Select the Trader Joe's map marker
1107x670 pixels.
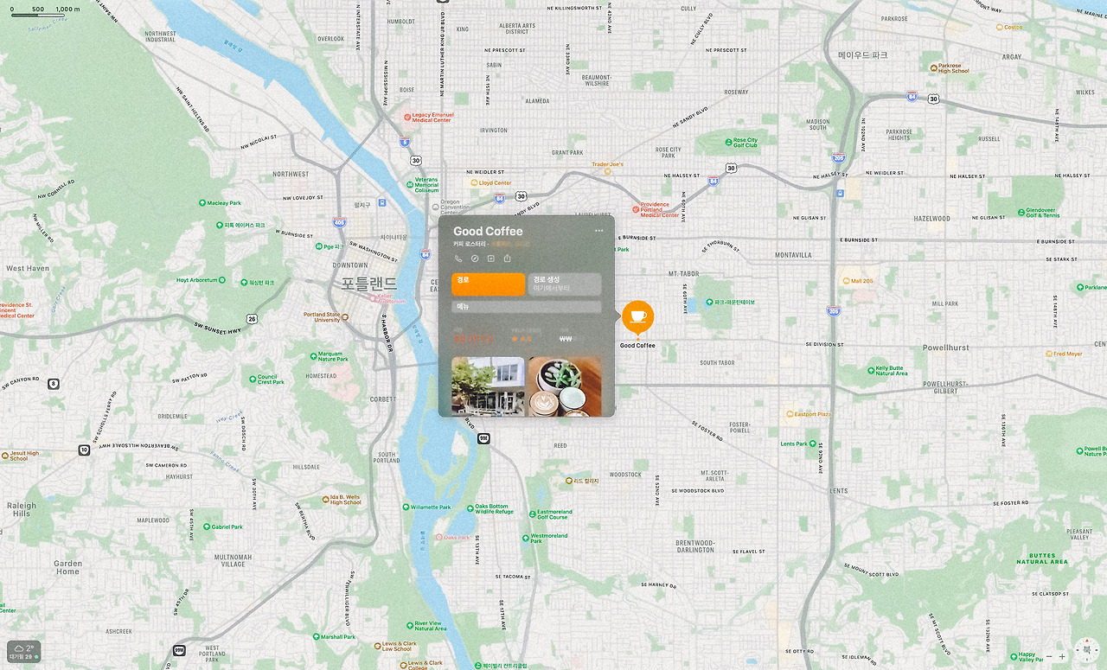607,171
